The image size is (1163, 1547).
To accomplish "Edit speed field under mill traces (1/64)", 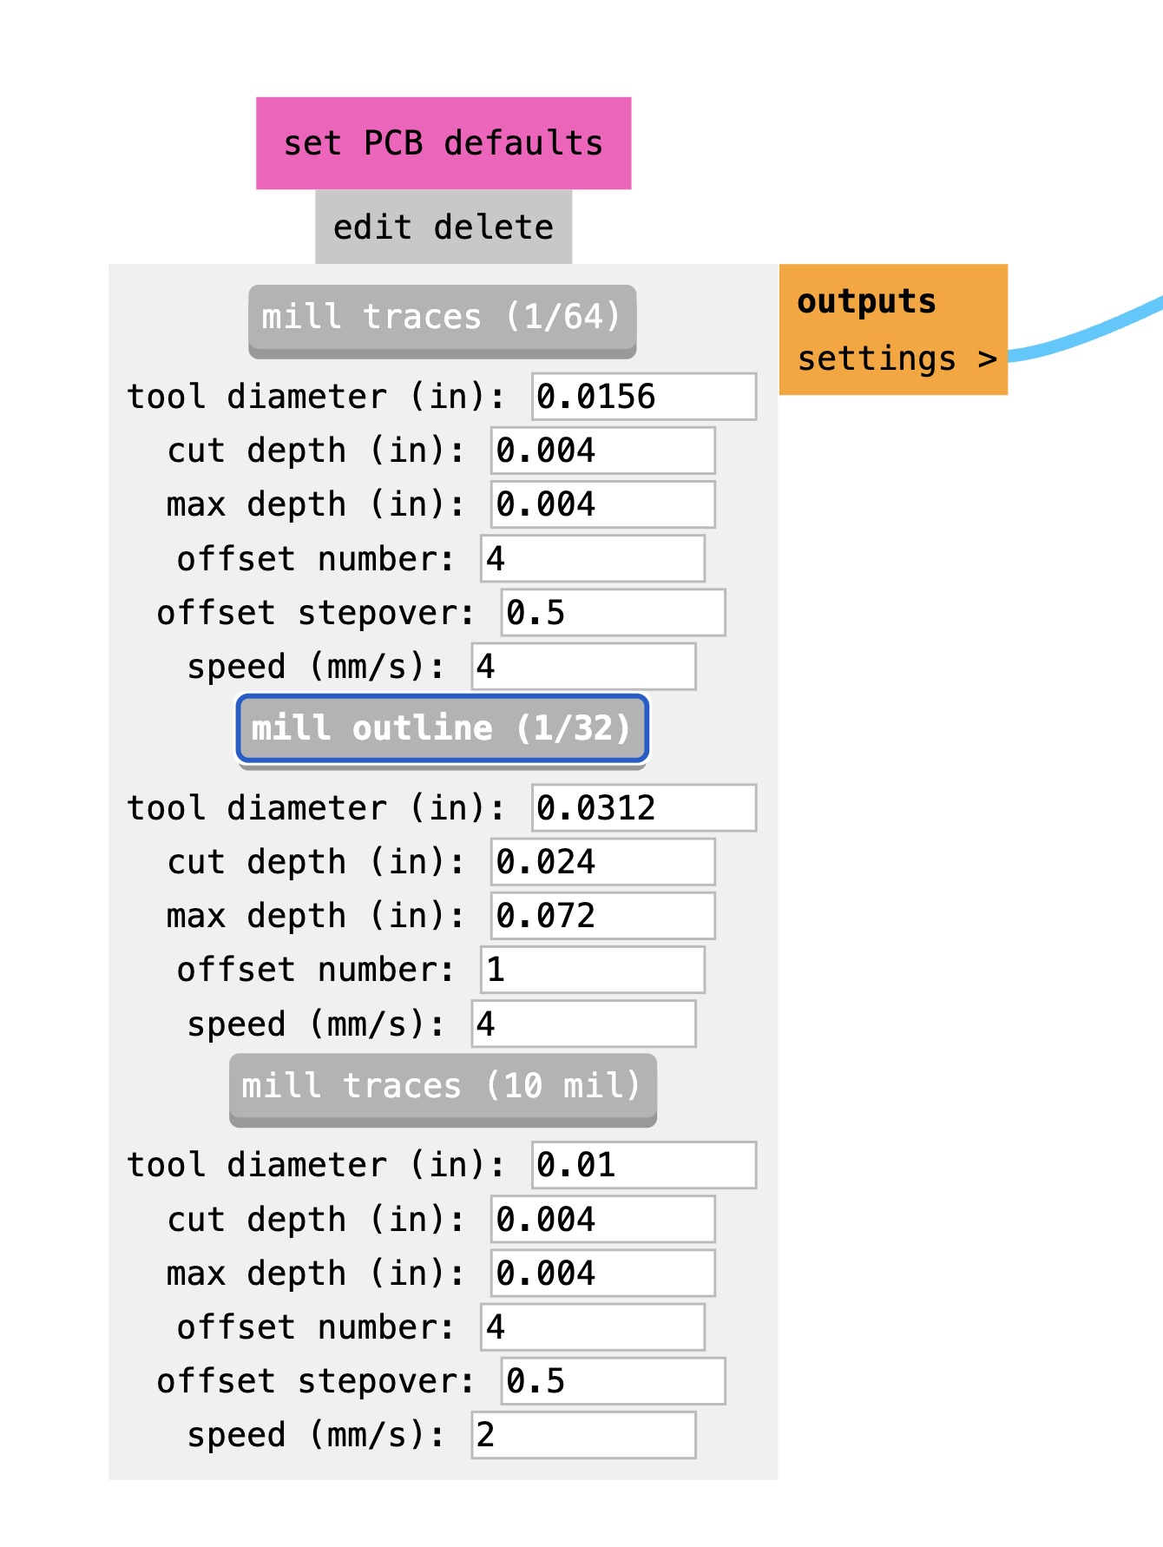I will click(584, 667).
